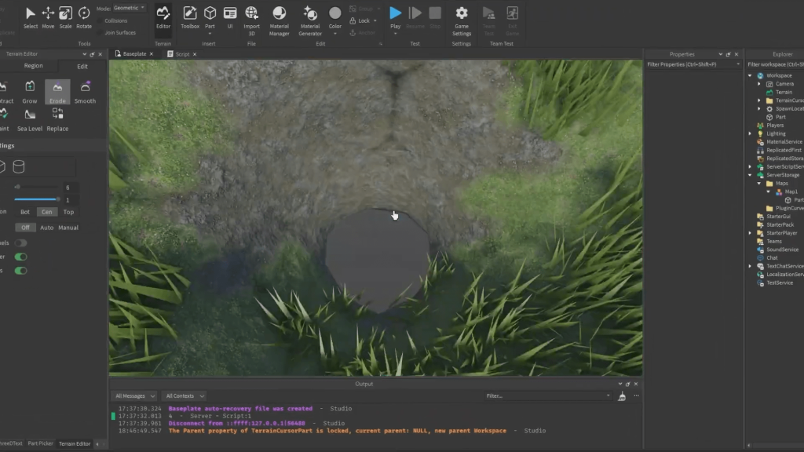Set plane lock to Manual
The height and width of the screenshot is (452, 804).
click(68, 228)
